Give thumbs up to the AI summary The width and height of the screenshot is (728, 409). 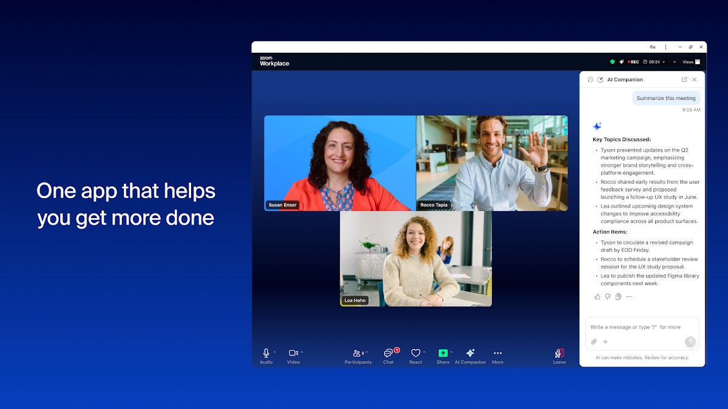pos(598,297)
